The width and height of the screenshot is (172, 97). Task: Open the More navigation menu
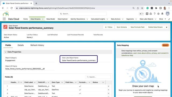coord(162,19)
